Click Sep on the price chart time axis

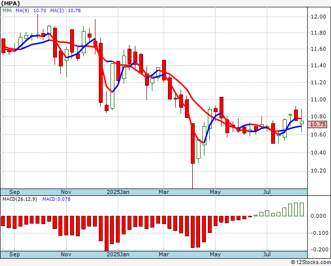tap(14, 192)
